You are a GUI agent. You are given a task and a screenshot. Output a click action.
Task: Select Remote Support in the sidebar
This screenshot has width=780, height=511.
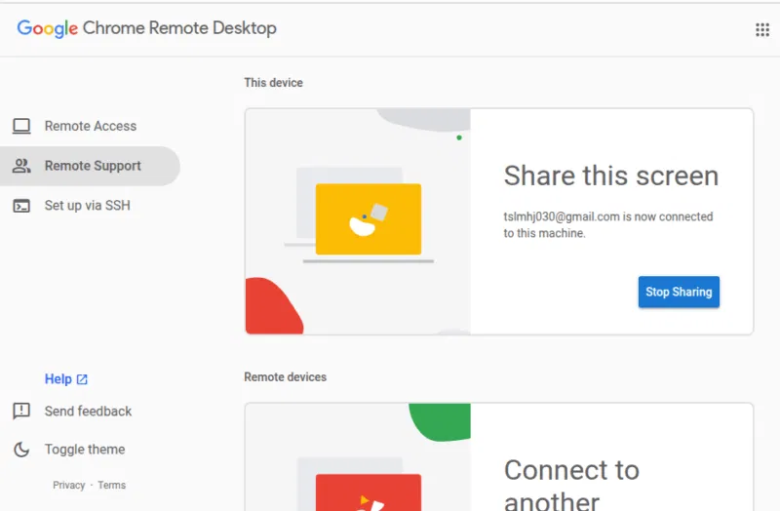click(93, 166)
